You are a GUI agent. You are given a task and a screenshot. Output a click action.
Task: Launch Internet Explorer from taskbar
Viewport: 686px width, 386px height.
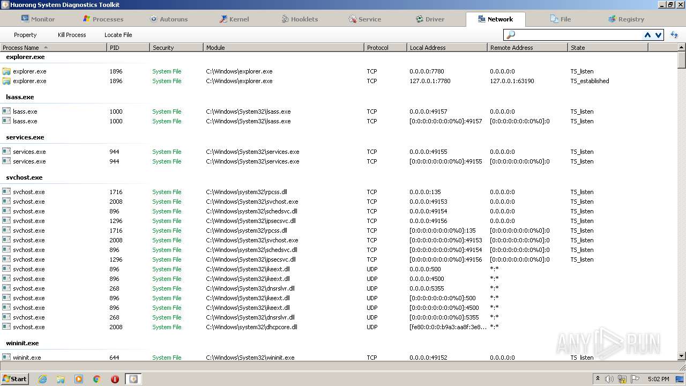click(42, 379)
